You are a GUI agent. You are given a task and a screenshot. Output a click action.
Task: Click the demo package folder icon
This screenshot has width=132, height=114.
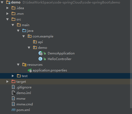coord(35,48)
